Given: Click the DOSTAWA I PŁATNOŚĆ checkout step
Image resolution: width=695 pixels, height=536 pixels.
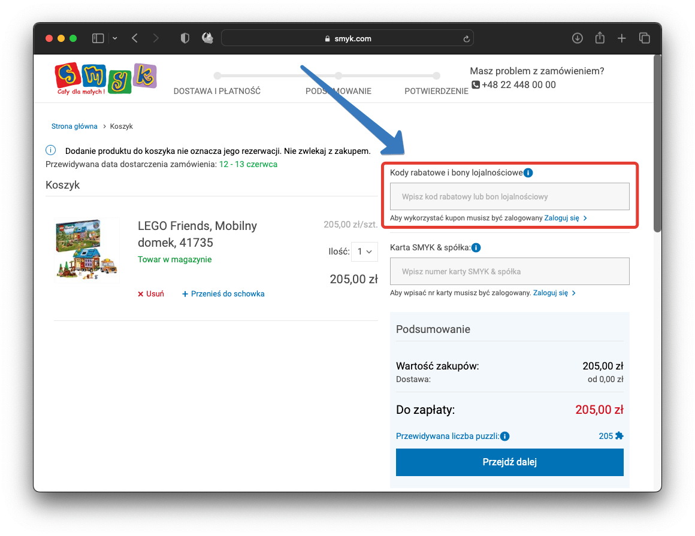Looking at the screenshot, I should [x=217, y=91].
